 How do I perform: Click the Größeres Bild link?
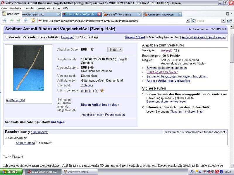[16, 100]
